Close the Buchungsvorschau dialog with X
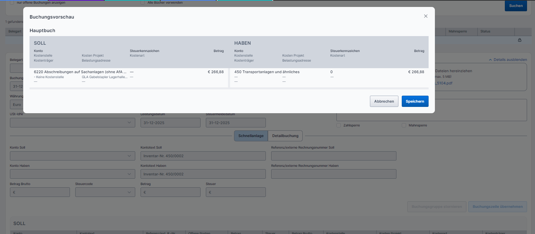 426,16
